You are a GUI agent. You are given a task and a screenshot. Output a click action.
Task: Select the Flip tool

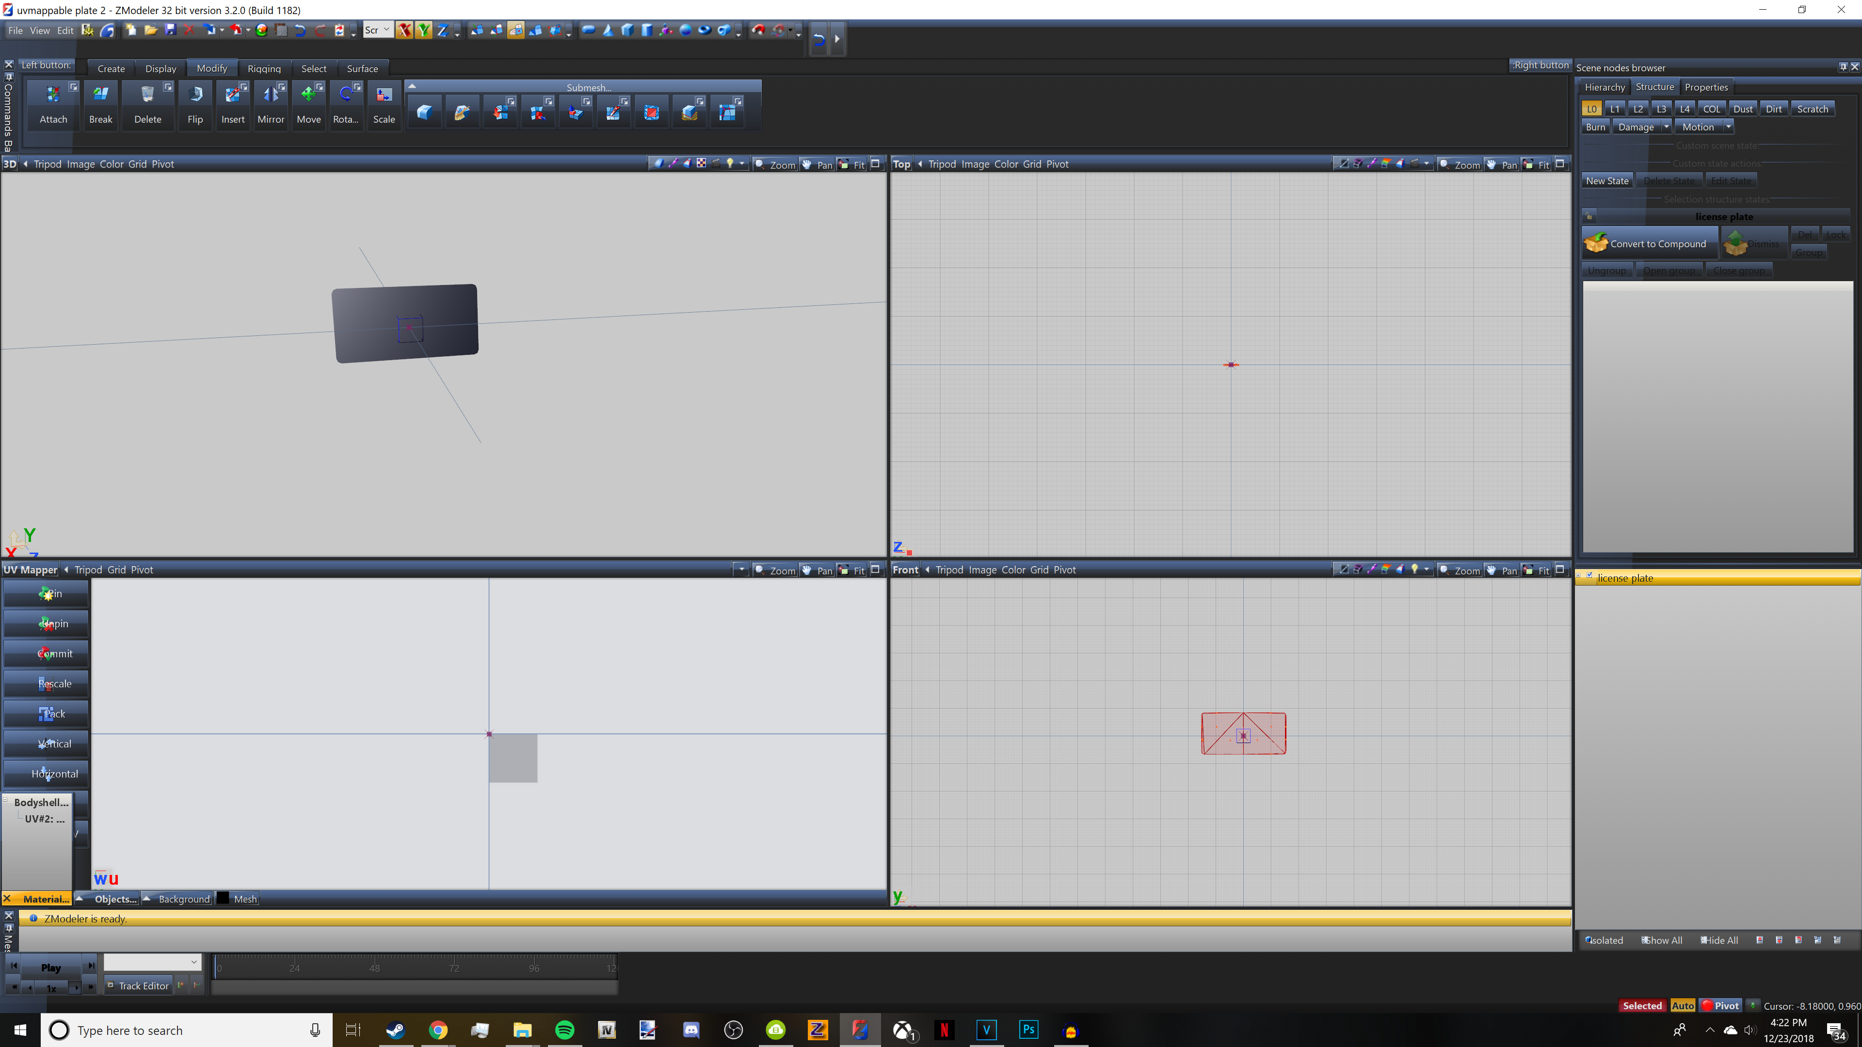[x=195, y=105]
